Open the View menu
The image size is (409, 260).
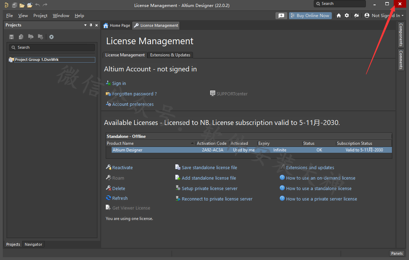tap(23, 16)
